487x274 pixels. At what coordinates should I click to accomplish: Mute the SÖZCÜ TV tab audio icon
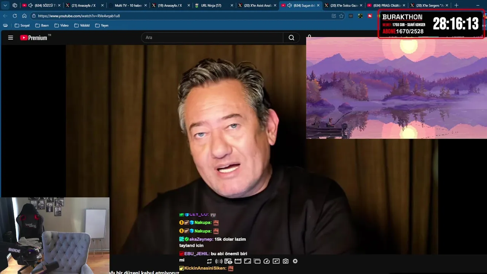30,5
